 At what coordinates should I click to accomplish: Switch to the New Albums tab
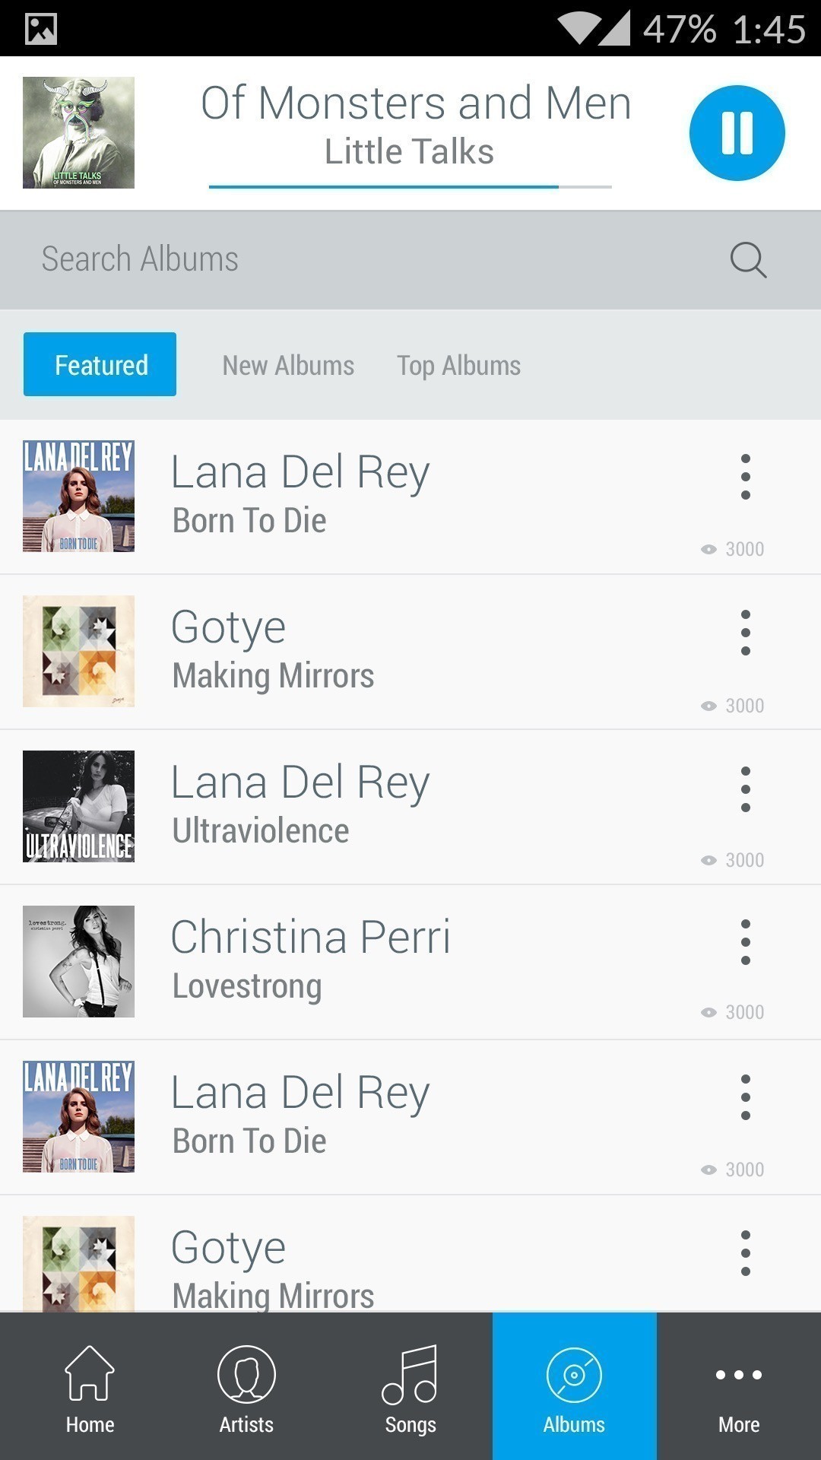288,366
